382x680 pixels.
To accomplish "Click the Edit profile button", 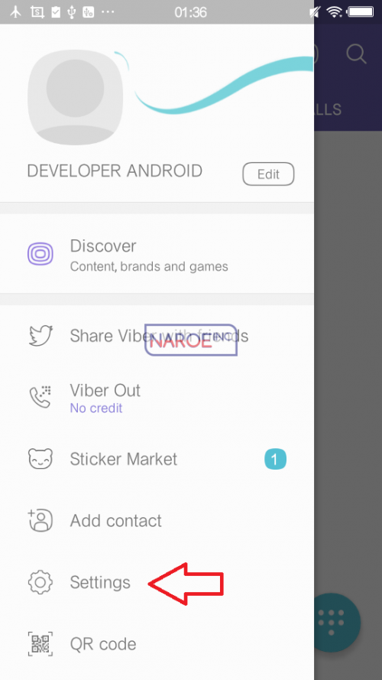I will pyautogui.click(x=268, y=174).
